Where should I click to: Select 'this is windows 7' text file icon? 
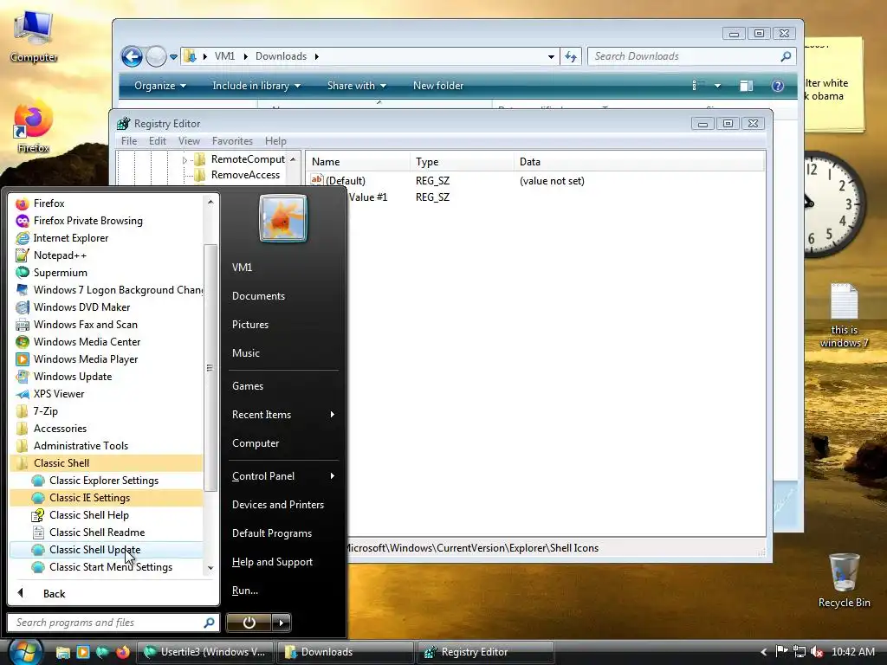tap(844, 315)
